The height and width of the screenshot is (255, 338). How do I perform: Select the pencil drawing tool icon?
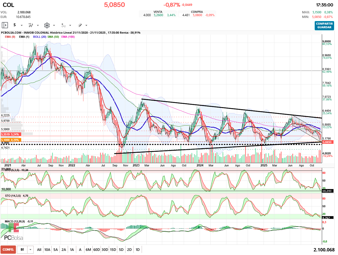(x=80, y=25)
